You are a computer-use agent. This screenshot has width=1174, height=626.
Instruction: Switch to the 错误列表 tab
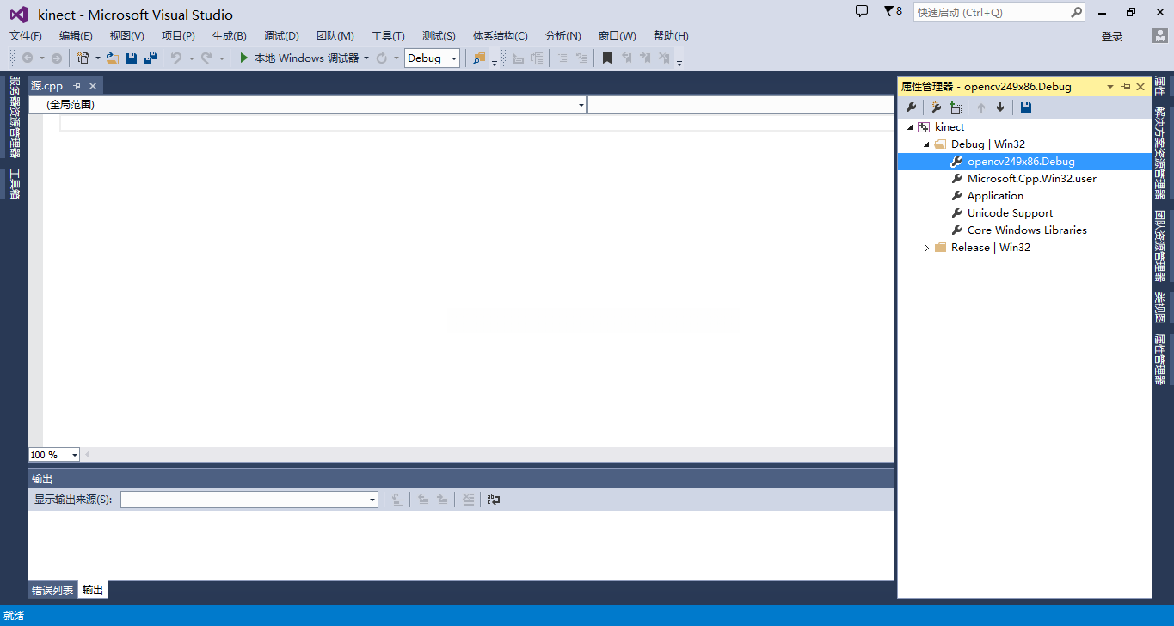coord(52,591)
